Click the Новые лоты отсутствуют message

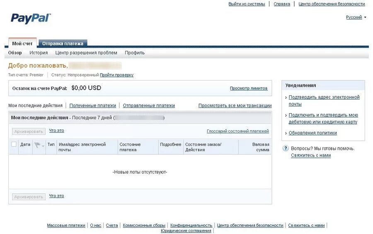140,172
